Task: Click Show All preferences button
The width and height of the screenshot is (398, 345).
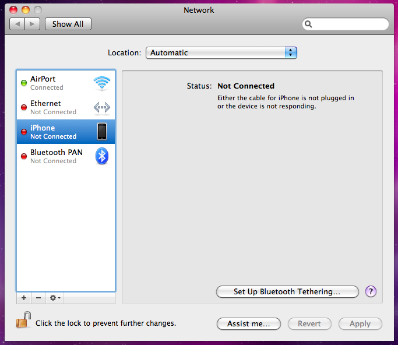Action: [x=68, y=24]
